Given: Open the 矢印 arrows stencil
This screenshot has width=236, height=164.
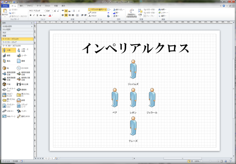Looking at the screenshot, I should pos(17,33).
